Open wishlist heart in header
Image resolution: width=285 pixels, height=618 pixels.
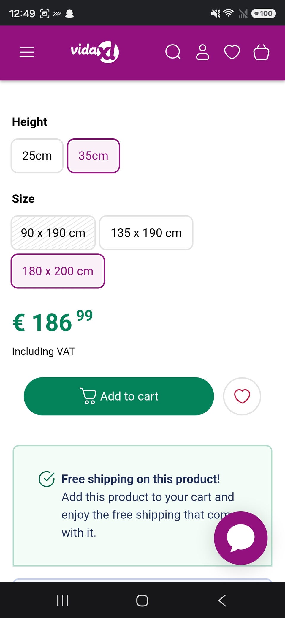coord(232,52)
